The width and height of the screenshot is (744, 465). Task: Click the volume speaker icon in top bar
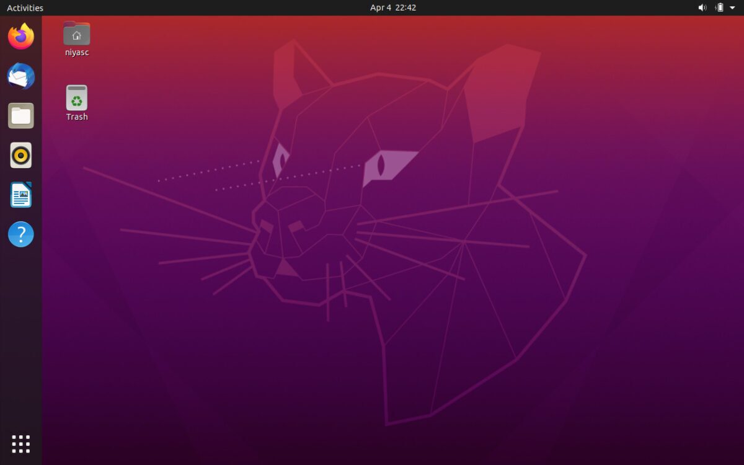pos(702,8)
